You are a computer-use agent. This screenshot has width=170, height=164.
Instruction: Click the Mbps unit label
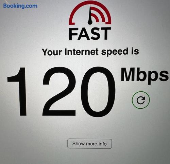click(144, 75)
